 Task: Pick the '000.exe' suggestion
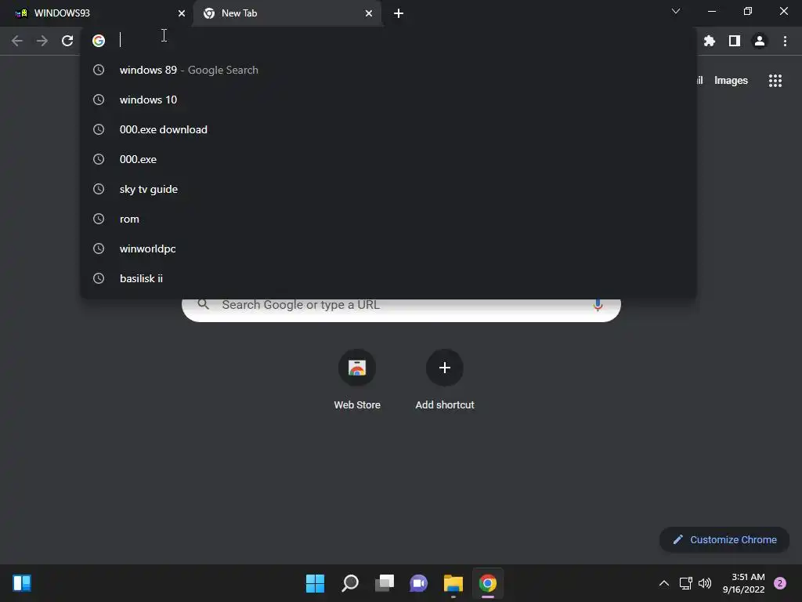coord(388,159)
